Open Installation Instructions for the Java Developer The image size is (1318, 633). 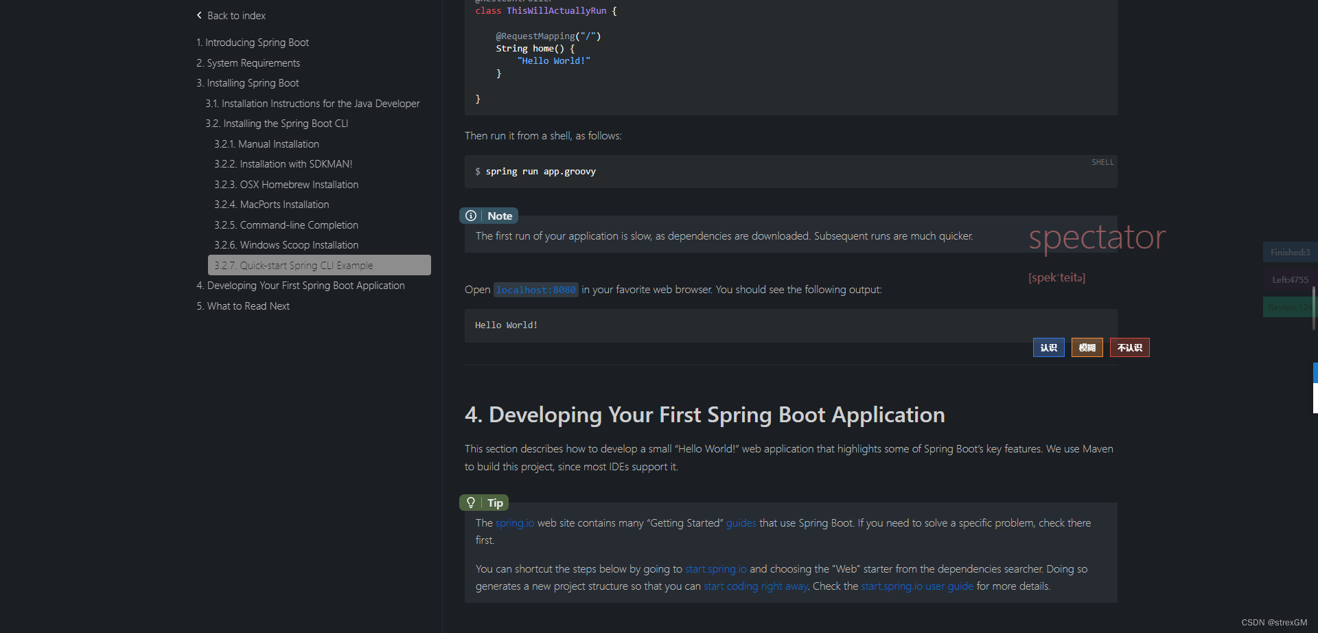click(312, 104)
